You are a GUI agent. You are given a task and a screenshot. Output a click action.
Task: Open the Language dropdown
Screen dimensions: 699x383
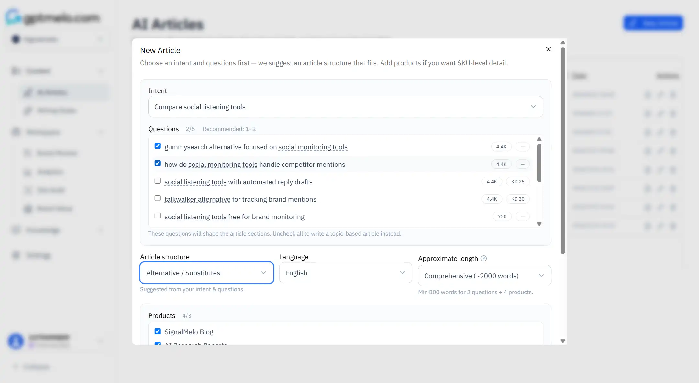[345, 273]
